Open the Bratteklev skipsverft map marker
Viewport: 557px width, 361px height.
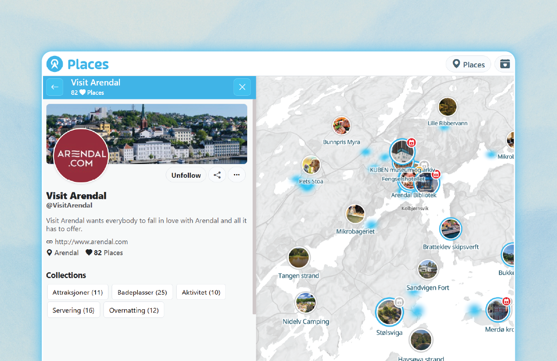coord(451,229)
